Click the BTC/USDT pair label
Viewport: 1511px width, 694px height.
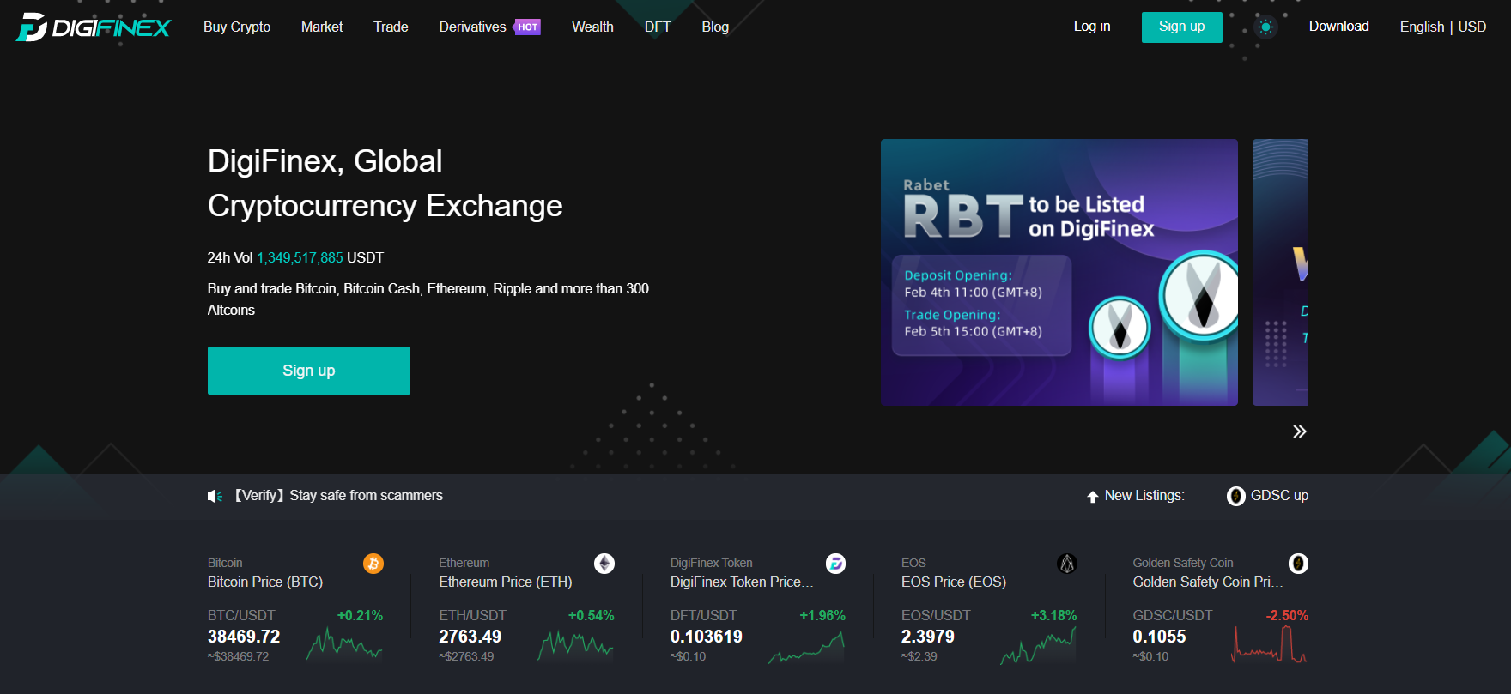point(241,615)
